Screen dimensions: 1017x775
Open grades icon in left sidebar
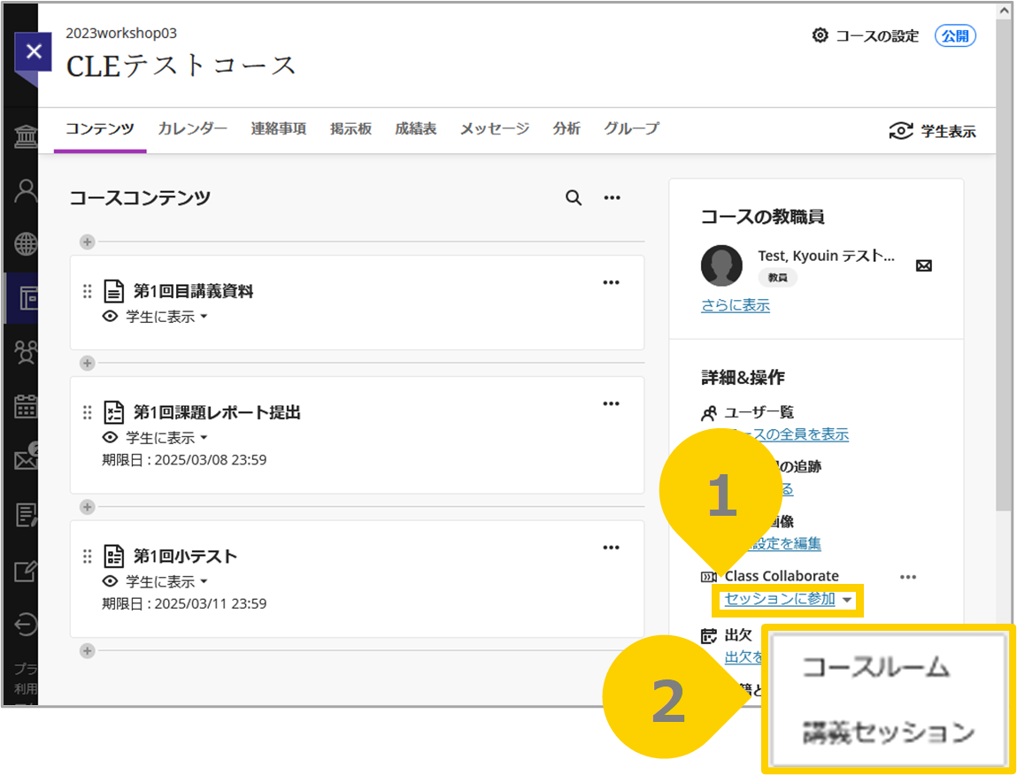tap(26, 515)
